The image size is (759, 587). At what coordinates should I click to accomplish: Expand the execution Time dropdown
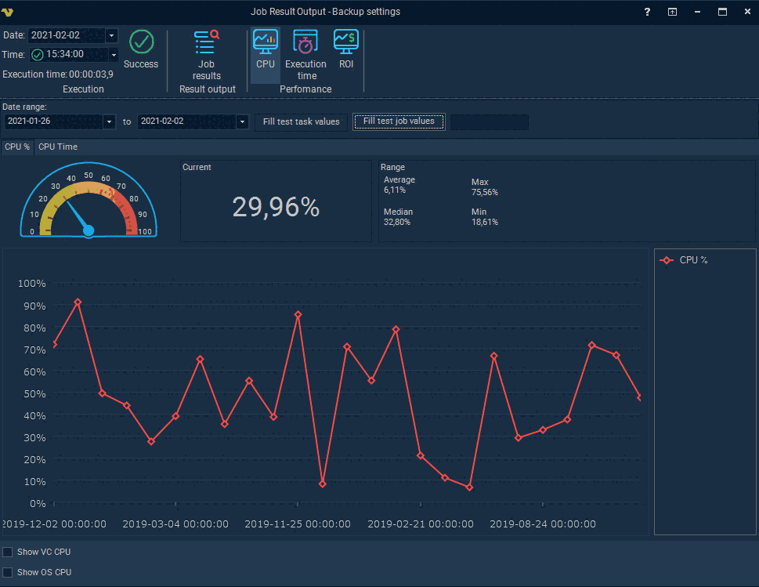coord(114,55)
